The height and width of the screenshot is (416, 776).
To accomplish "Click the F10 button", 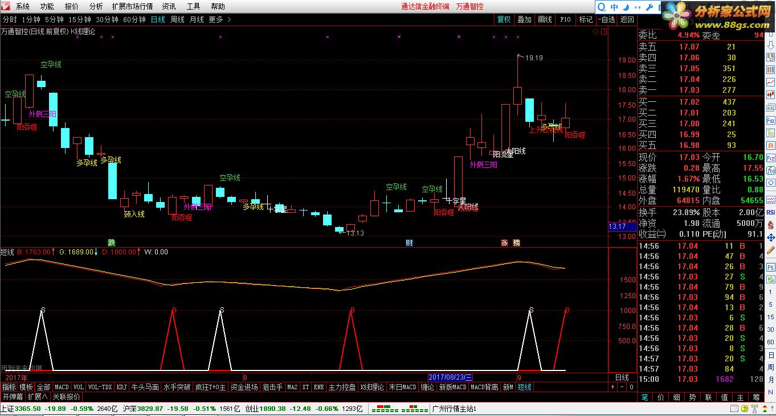I will click(x=565, y=19).
